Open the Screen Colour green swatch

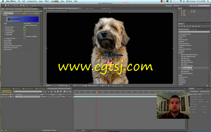pyautogui.click(x=24, y=27)
